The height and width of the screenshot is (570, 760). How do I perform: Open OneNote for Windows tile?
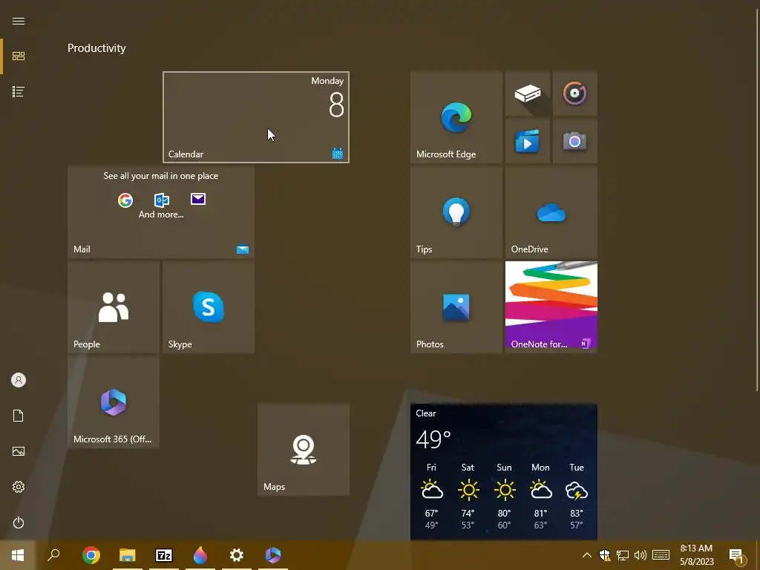pyautogui.click(x=551, y=307)
